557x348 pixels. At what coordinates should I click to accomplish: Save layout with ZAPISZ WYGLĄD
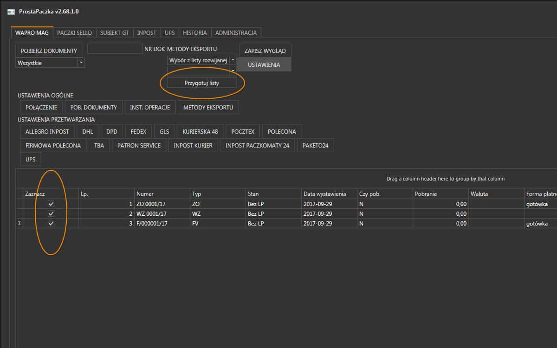click(x=265, y=51)
